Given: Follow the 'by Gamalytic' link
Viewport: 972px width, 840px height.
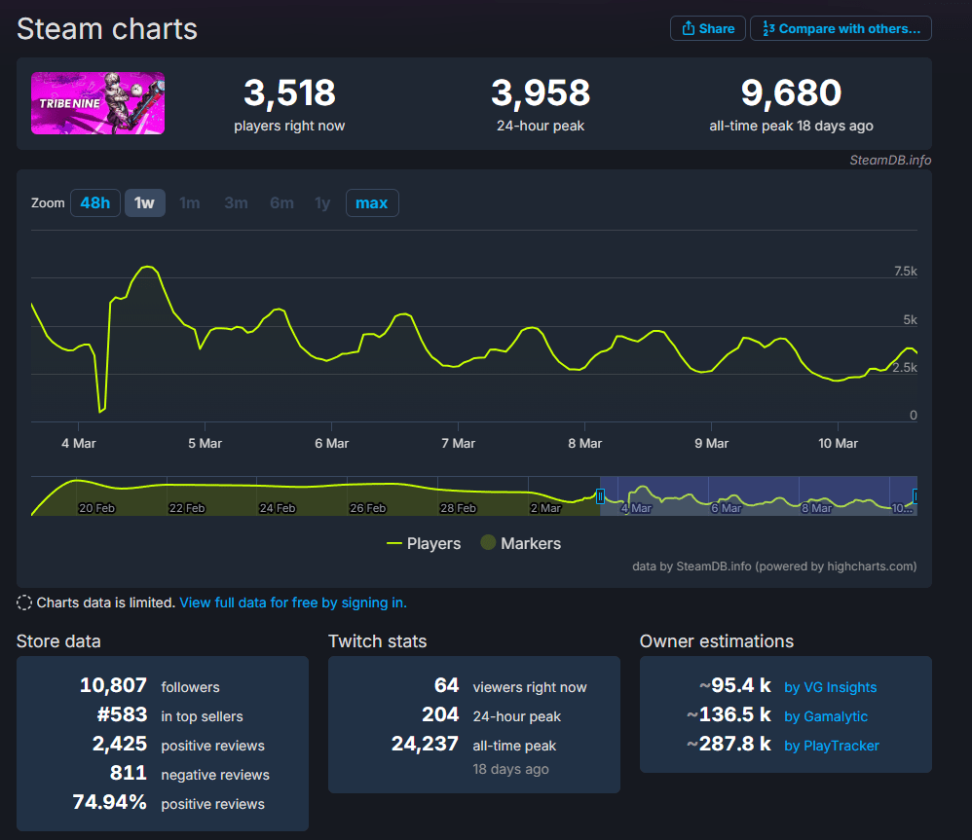Looking at the screenshot, I should tap(825, 716).
